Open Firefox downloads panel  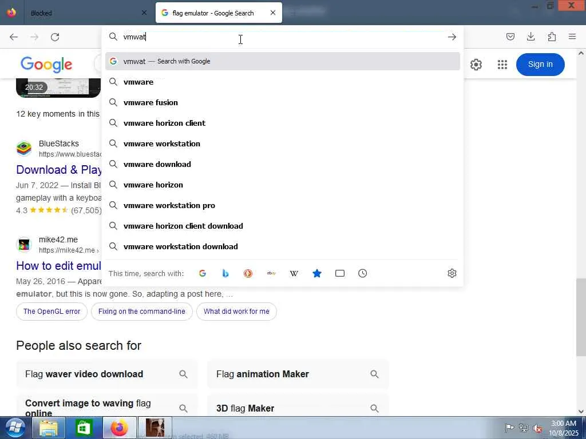coord(530,37)
